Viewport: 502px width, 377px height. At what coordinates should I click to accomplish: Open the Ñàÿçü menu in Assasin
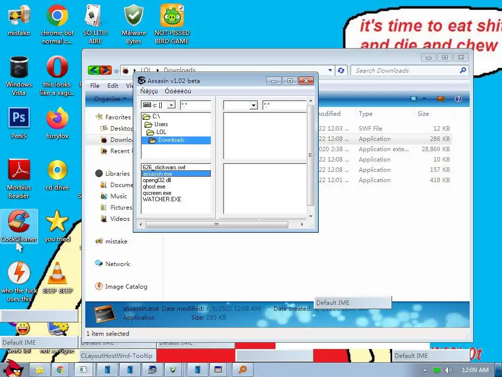tap(149, 91)
